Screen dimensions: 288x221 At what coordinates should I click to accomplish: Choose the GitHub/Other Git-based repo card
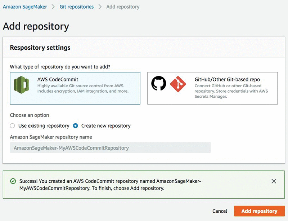[x=212, y=88]
